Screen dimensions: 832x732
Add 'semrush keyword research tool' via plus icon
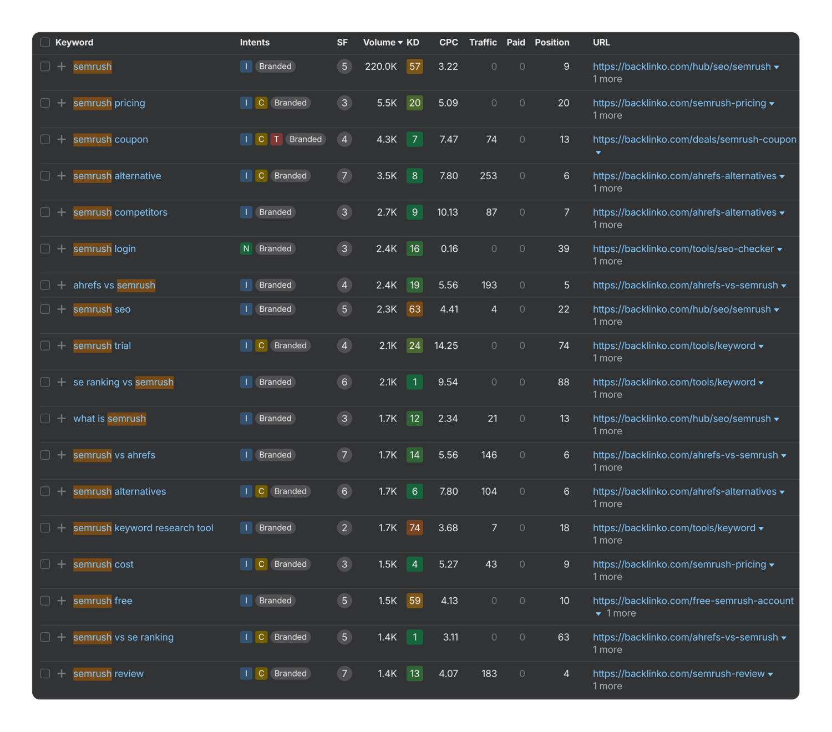(x=62, y=528)
